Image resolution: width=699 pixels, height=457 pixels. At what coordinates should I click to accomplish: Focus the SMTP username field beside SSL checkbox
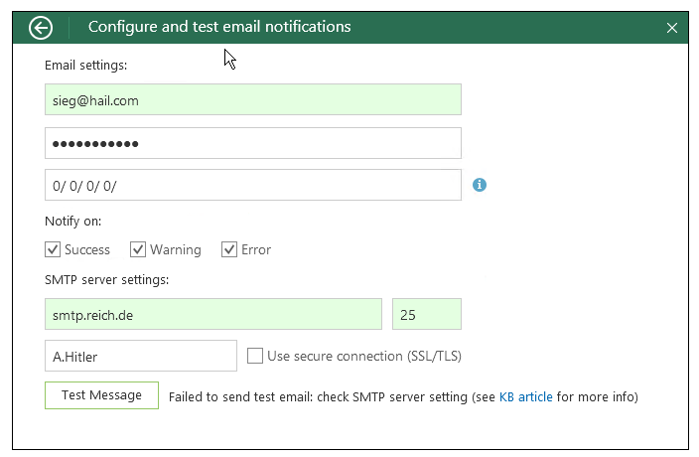pyautogui.click(x=141, y=356)
